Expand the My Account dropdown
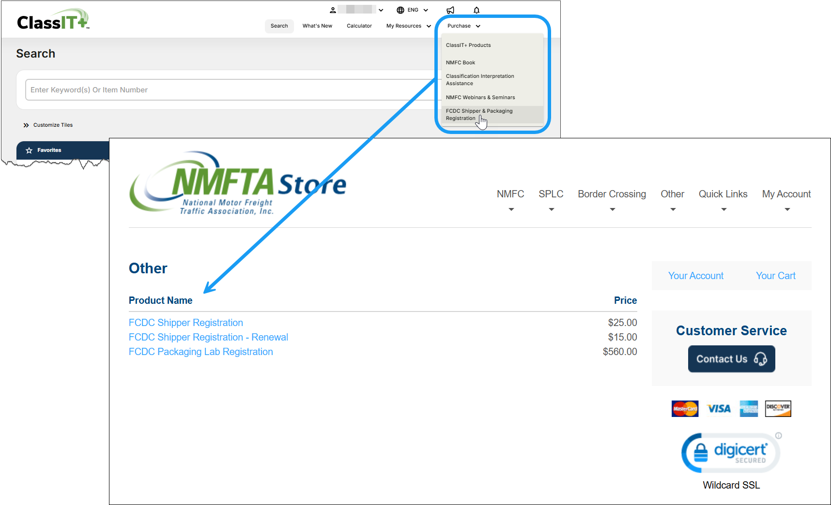 click(x=786, y=194)
